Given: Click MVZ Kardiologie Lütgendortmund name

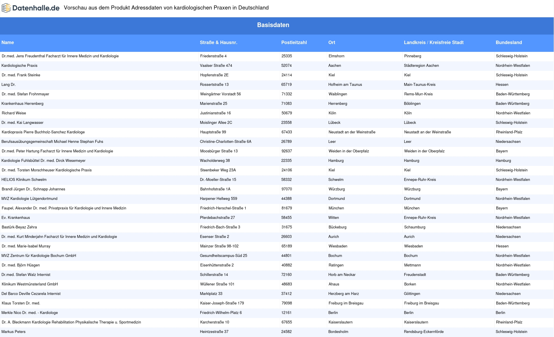Looking at the screenshot, I should pyautogui.click(x=29, y=199).
